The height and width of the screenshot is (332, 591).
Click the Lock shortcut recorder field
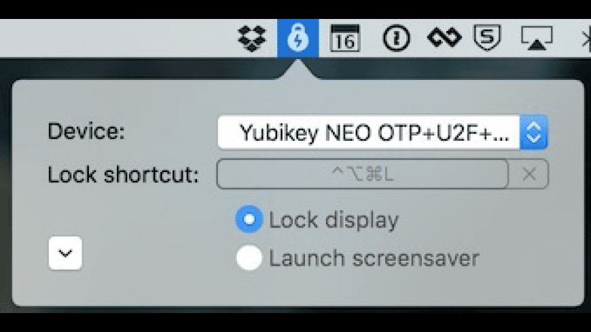[x=362, y=174]
